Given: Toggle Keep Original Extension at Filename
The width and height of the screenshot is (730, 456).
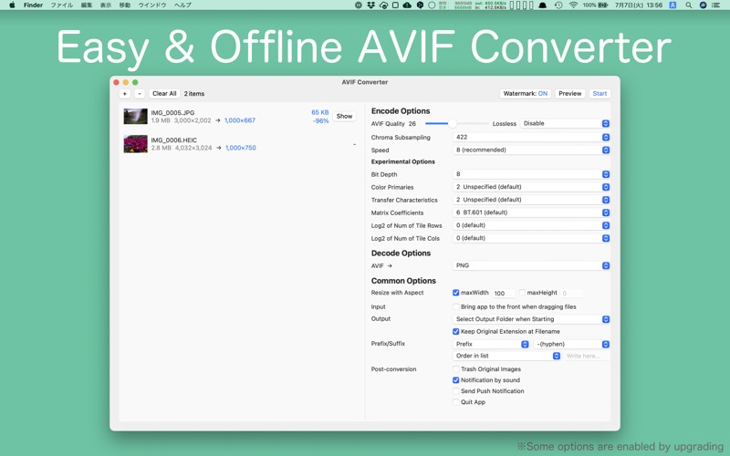Looking at the screenshot, I should [x=455, y=331].
